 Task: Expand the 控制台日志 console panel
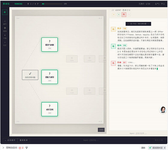(3, 148)
